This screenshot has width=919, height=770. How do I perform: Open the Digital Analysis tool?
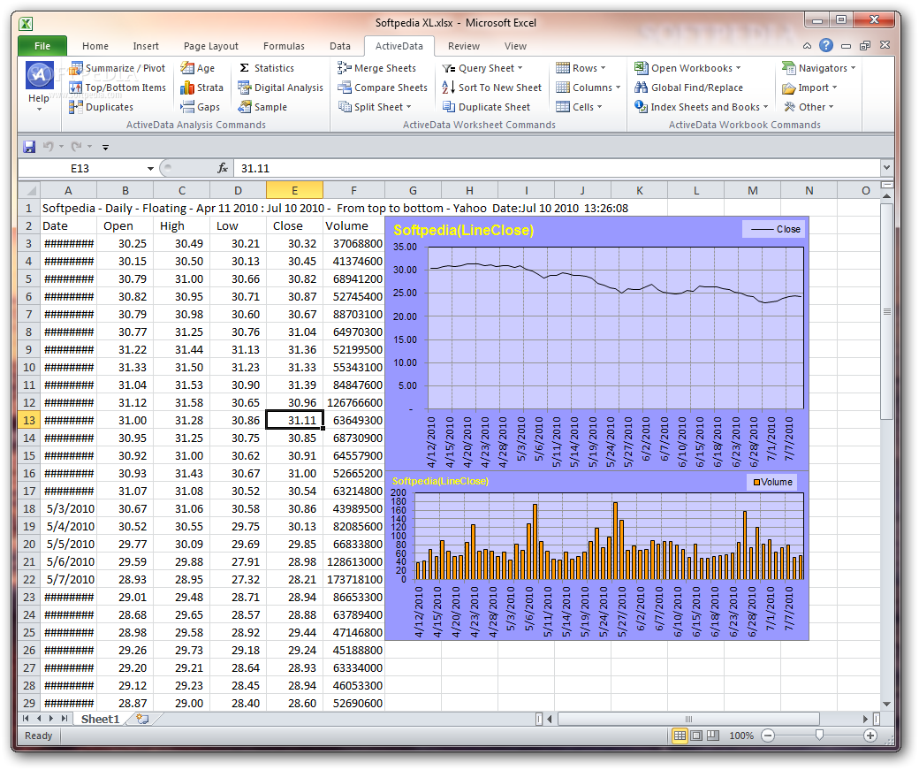pos(288,88)
